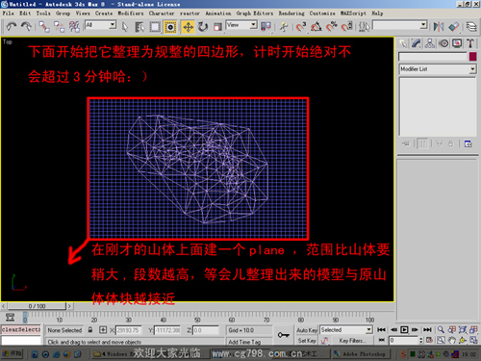Viewport: 481px width, 361px height.
Task: Open the Edit menu
Action: tap(25, 13)
